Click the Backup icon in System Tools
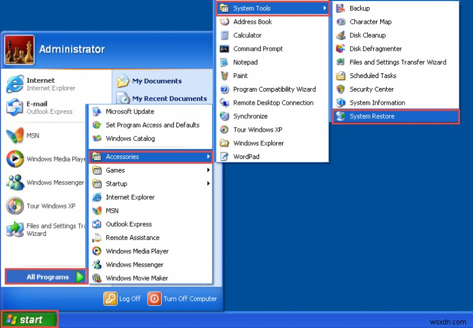 tap(341, 8)
